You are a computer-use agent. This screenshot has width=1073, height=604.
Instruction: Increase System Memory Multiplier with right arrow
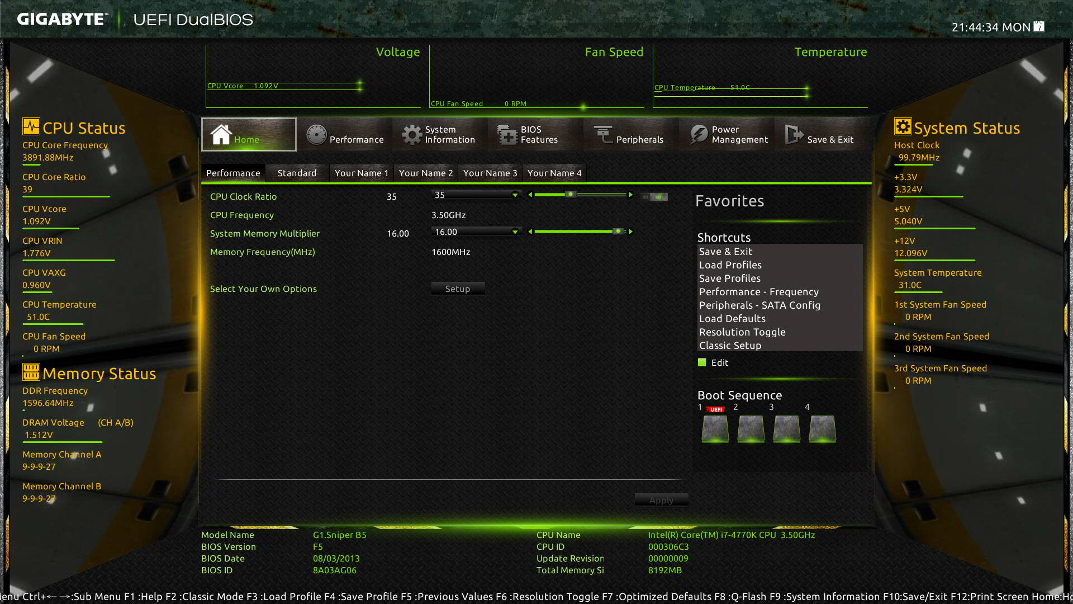(631, 232)
